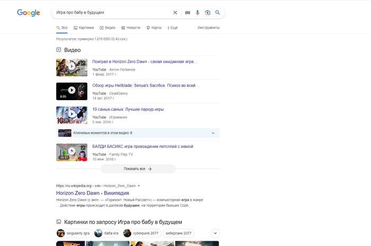Select the cyberpunk 2077 image chip
This screenshot has height=246, width=371.
click(142, 233)
